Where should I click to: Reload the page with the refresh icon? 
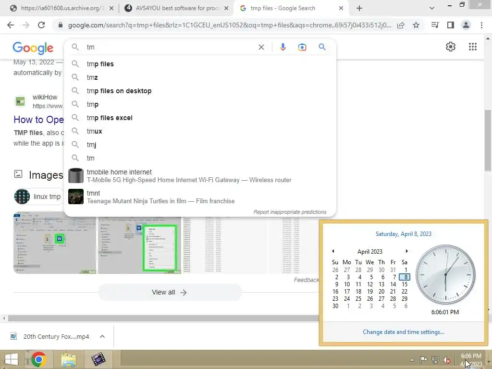click(41, 25)
